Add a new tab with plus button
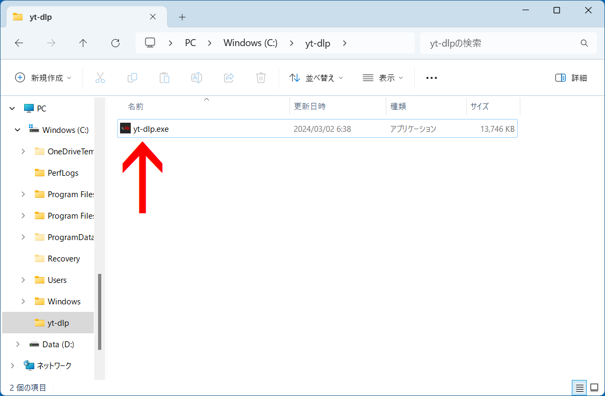 182,17
